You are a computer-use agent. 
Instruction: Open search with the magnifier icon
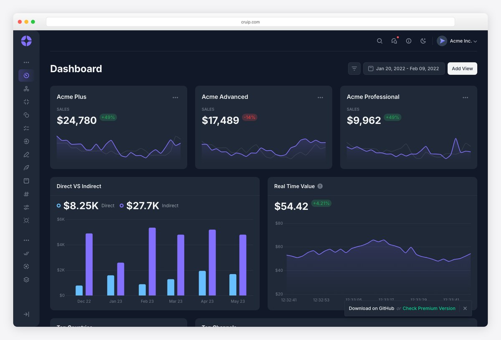[380, 41]
